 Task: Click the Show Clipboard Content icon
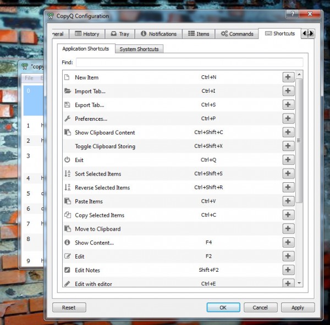[x=67, y=132]
